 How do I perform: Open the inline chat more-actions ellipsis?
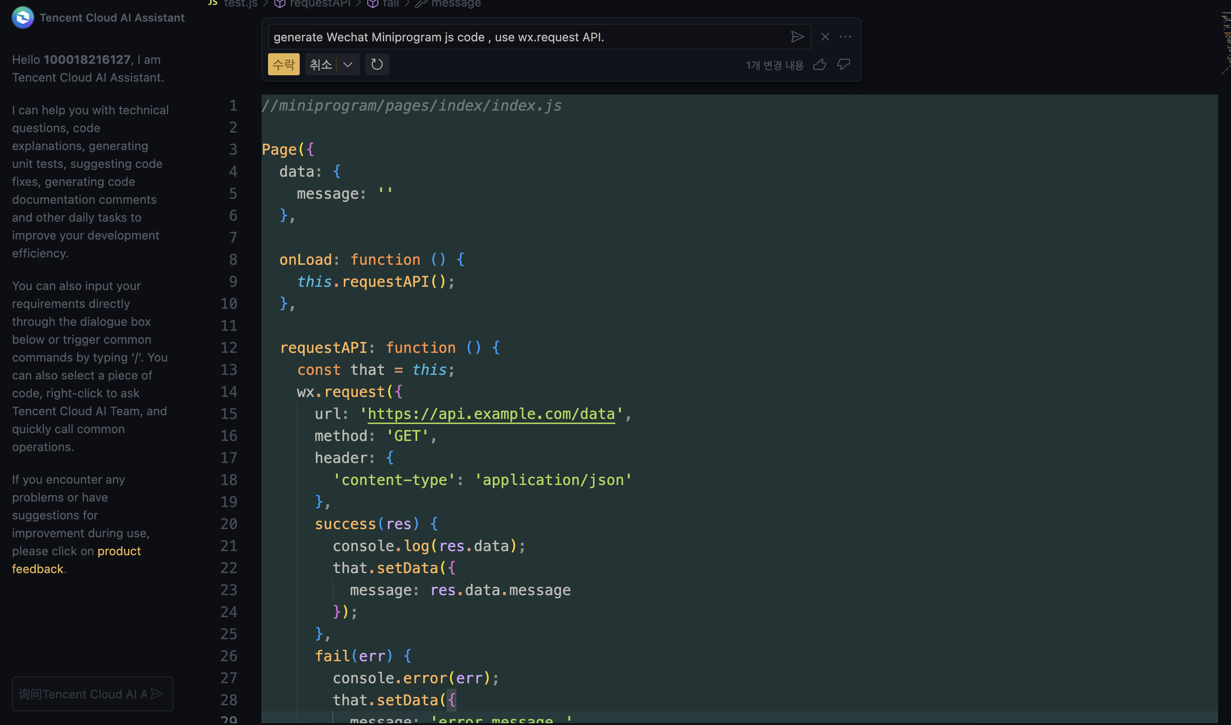(x=845, y=37)
